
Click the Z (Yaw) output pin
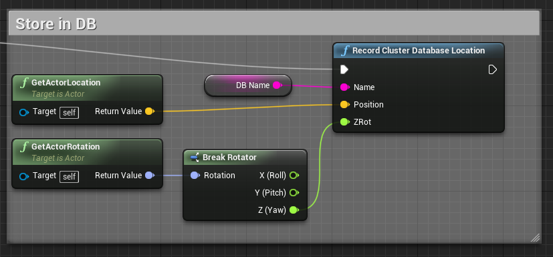[x=294, y=210]
